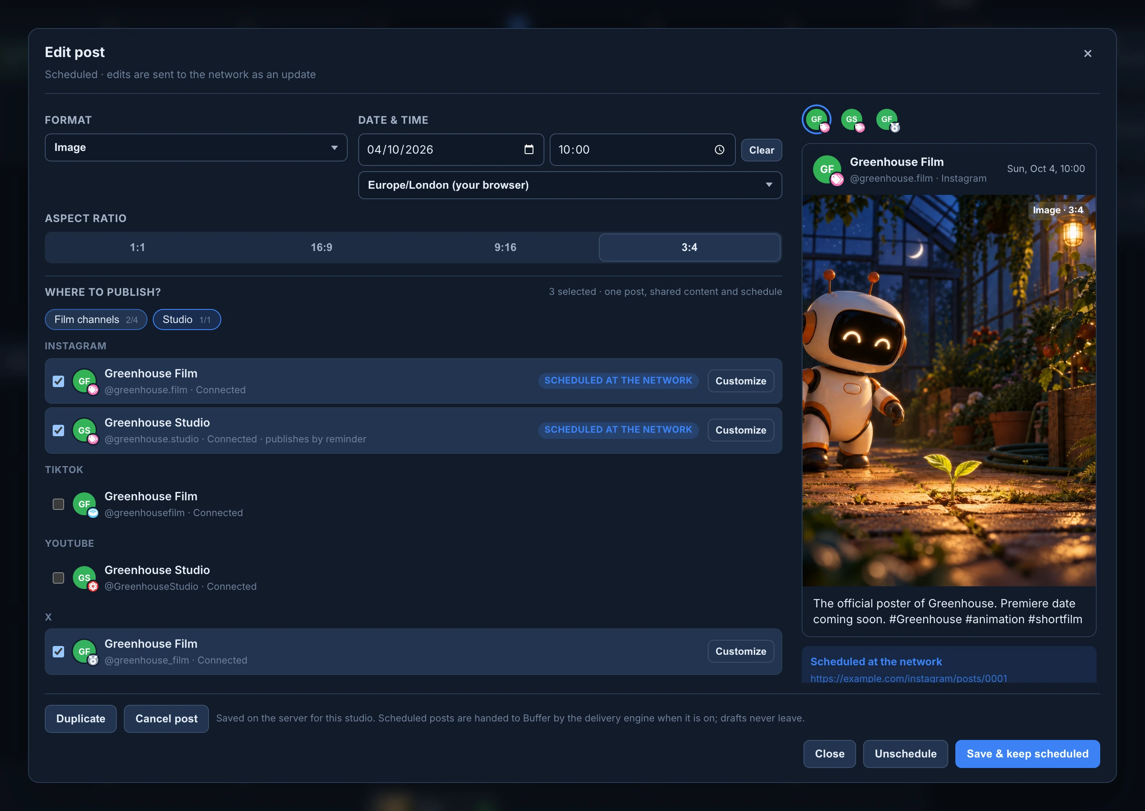Image resolution: width=1145 pixels, height=811 pixels.
Task: Customize the X Greenhouse Film post
Action: tap(740, 651)
